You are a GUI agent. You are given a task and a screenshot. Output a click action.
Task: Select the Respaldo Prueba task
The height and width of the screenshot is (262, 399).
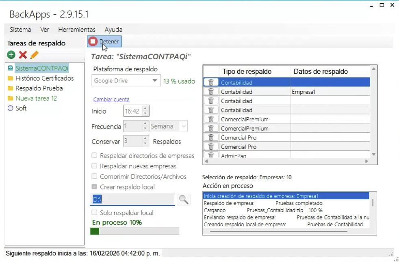pyautogui.click(x=39, y=88)
